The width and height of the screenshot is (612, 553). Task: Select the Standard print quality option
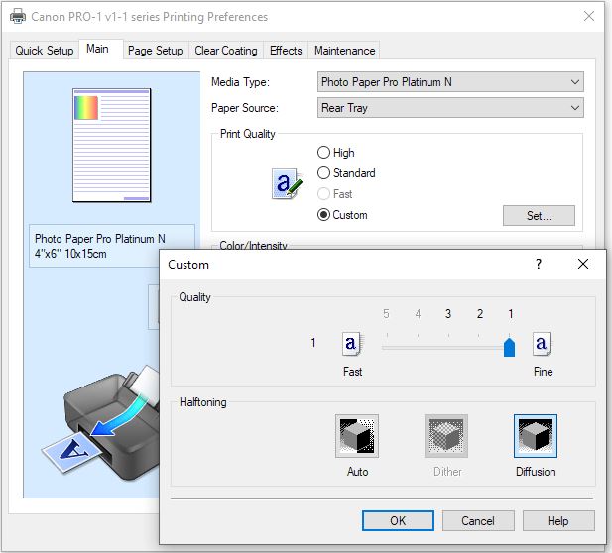click(x=323, y=173)
